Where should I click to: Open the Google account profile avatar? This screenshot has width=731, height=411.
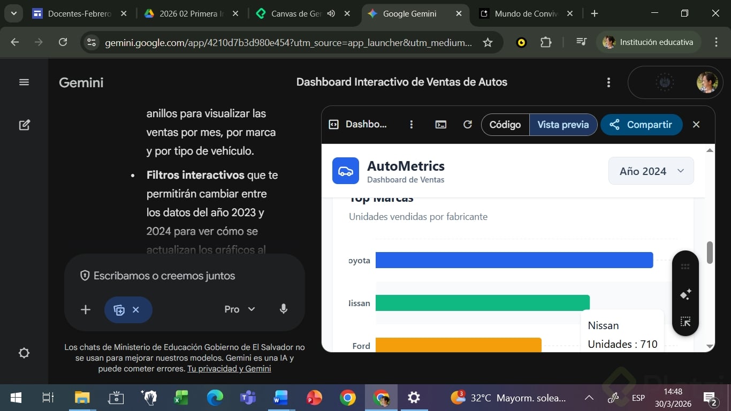coord(707,82)
